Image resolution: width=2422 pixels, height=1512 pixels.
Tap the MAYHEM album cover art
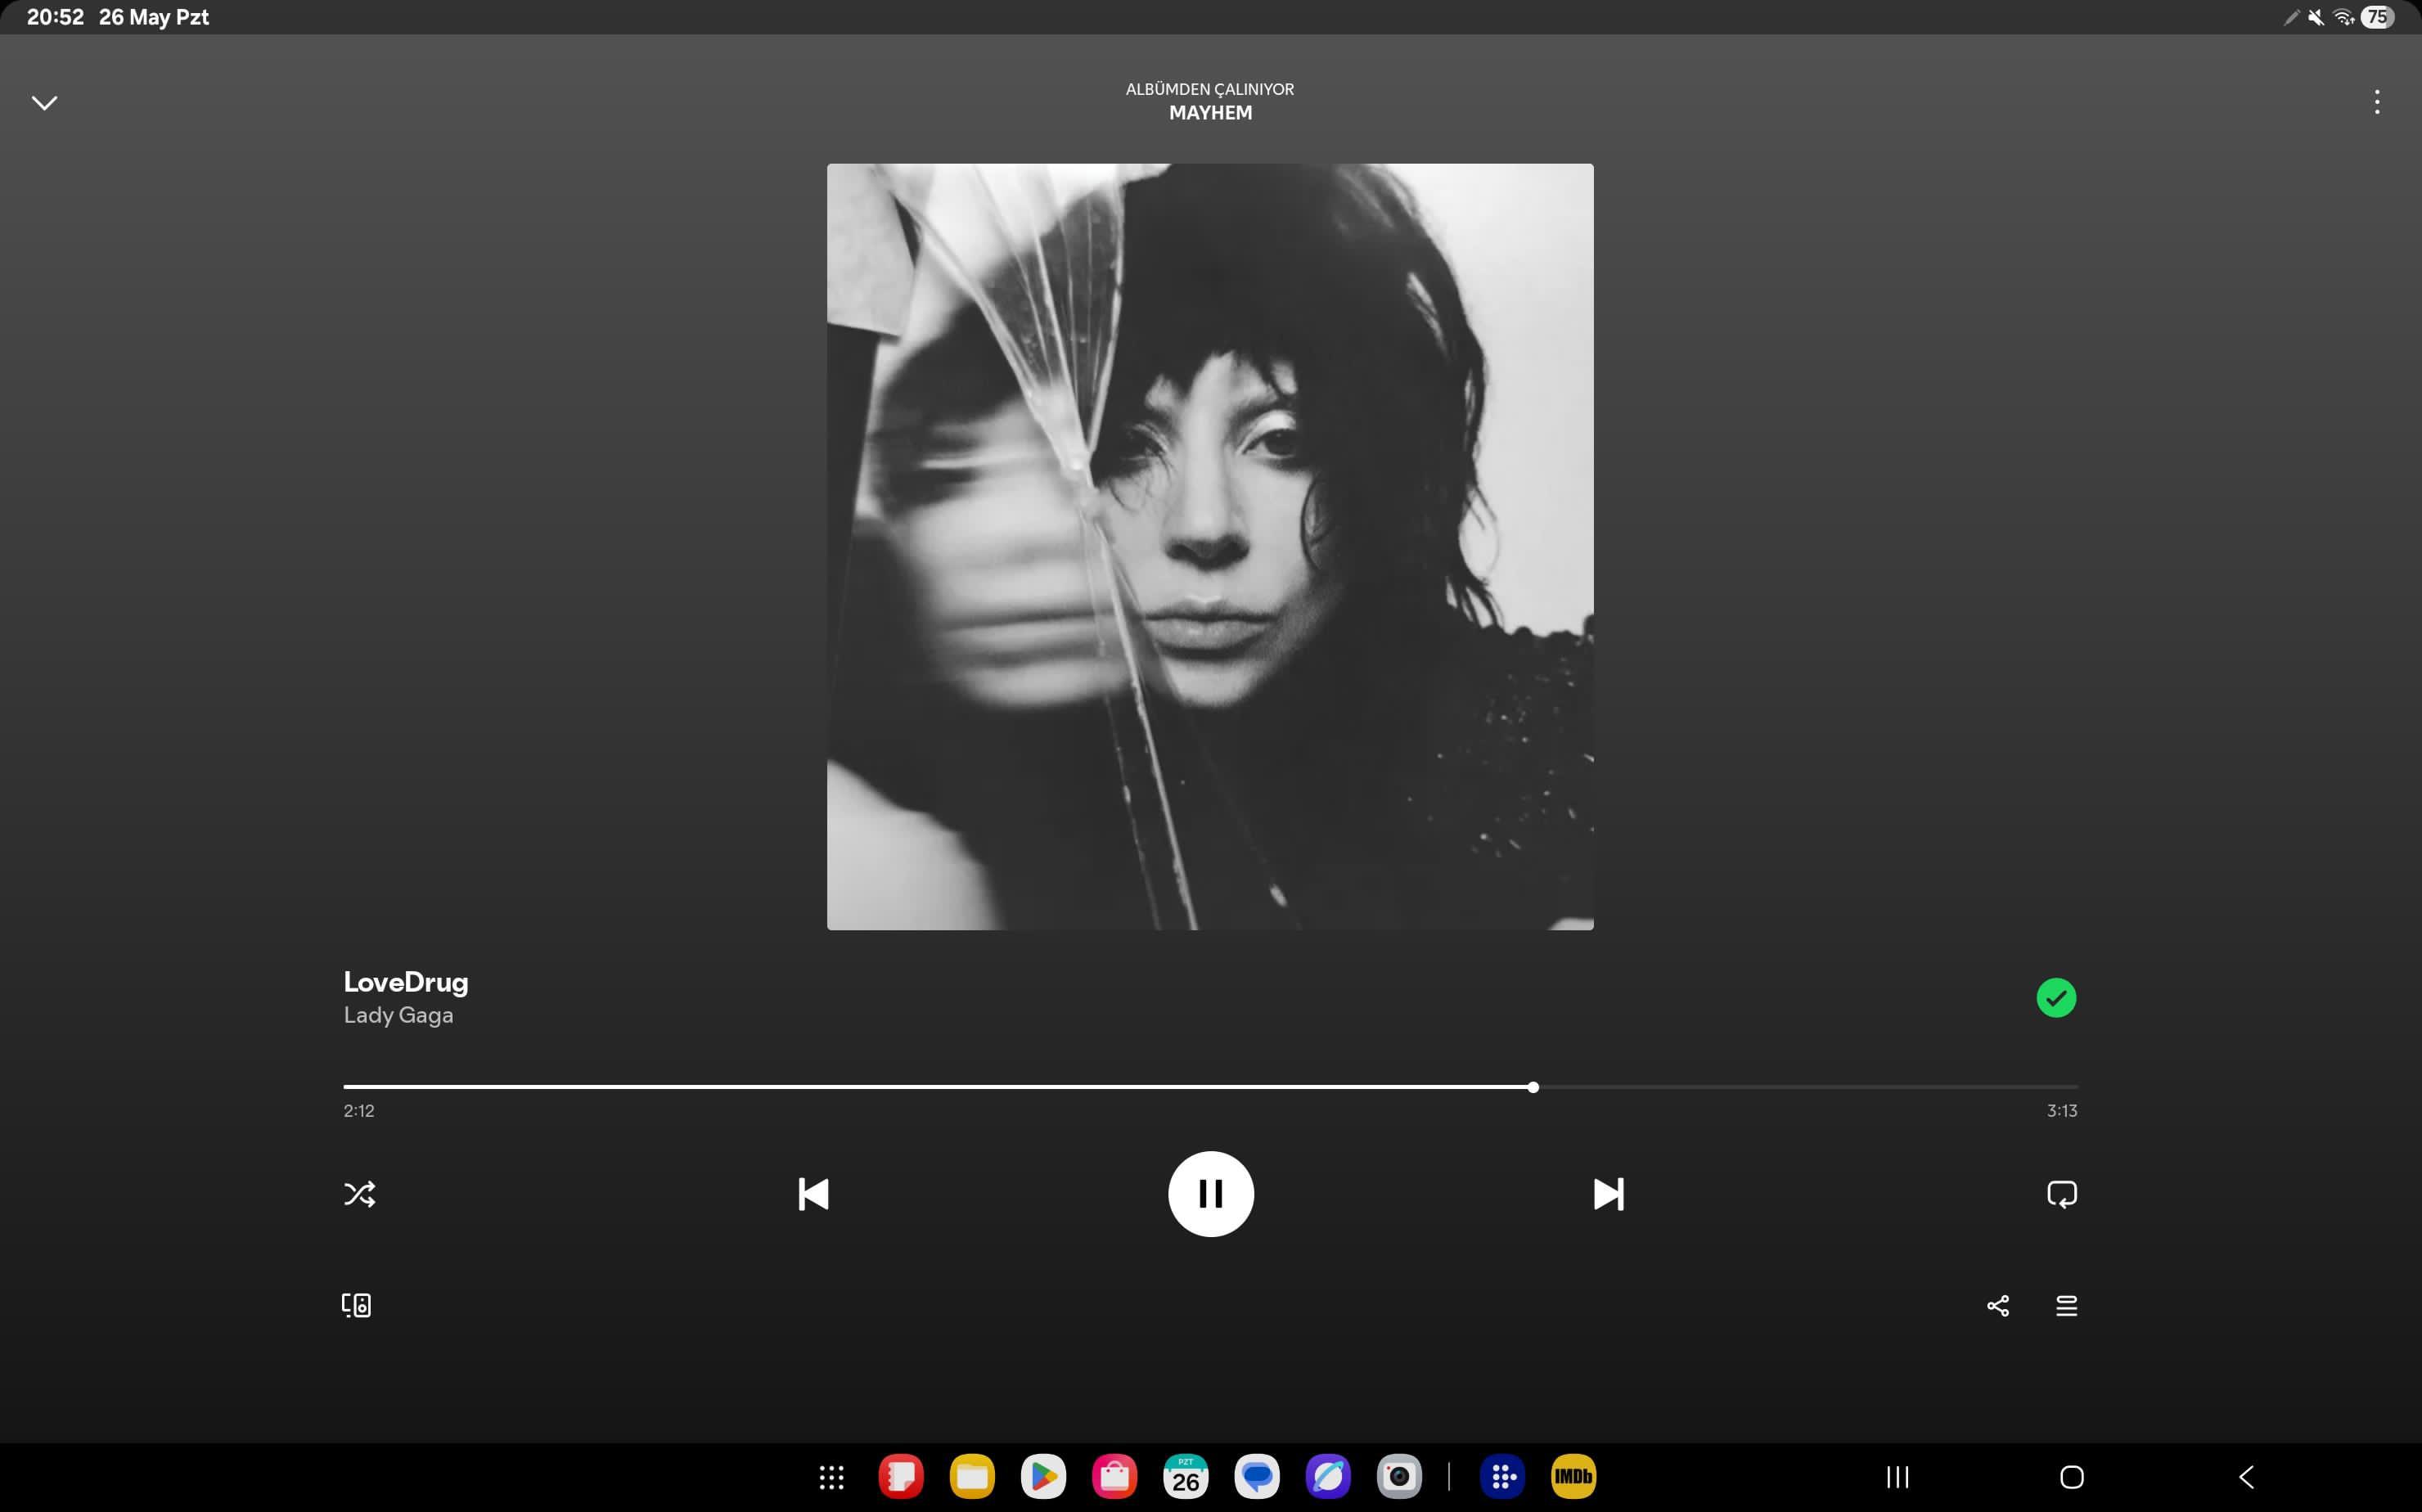pos(1210,547)
